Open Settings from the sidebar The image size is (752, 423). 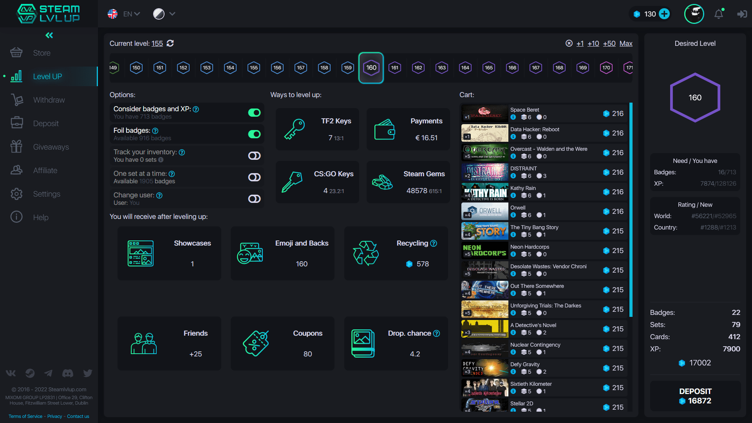(47, 194)
